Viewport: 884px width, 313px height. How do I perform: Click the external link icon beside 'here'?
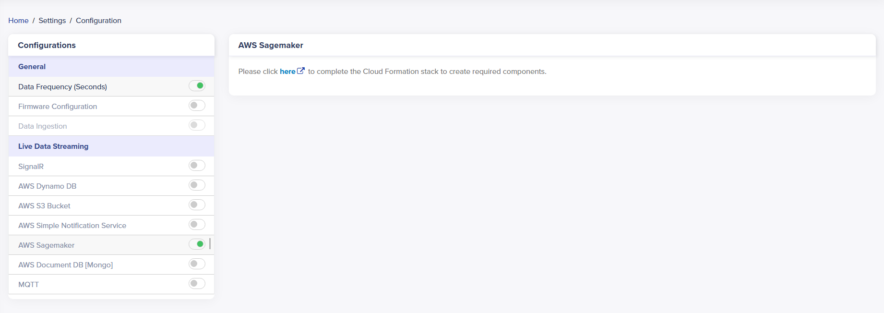point(301,71)
